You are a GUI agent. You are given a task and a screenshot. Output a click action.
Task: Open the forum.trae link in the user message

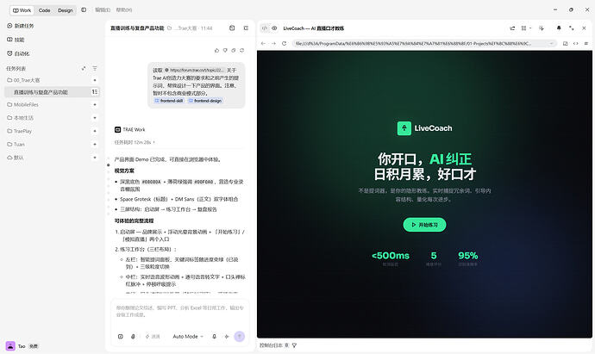[x=194, y=70]
